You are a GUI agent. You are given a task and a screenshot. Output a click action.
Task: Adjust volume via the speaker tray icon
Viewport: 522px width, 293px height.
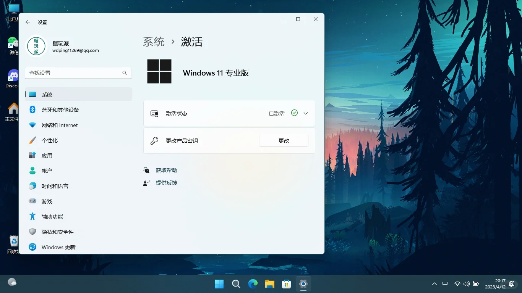[x=467, y=283]
